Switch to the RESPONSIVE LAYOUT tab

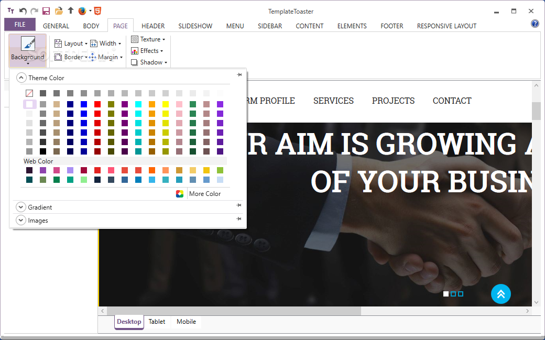[x=446, y=26]
